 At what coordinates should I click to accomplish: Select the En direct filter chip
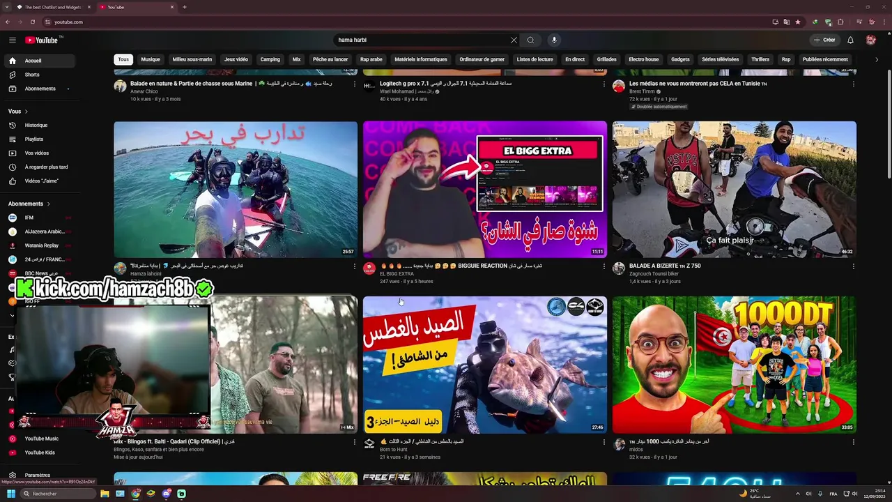point(575,59)
